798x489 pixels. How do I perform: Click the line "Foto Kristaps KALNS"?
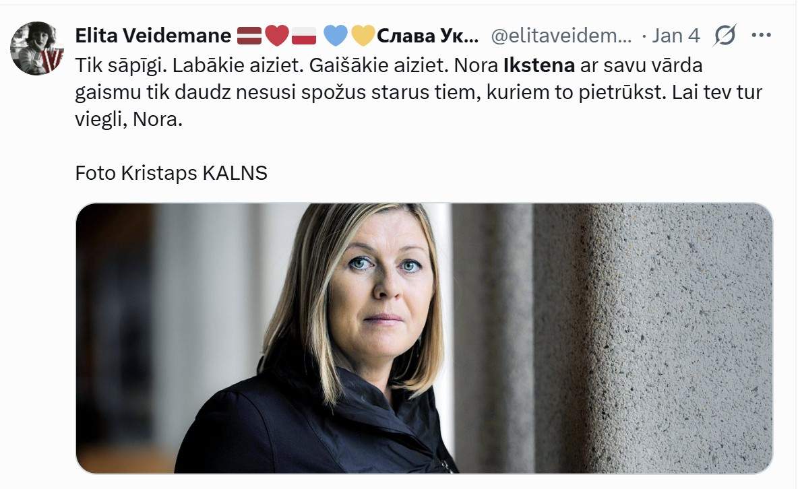click(x=171, y=173)
